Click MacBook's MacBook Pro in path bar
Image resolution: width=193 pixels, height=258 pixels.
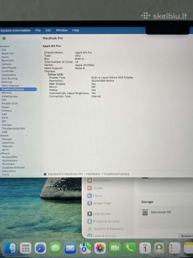coord(65,174)
